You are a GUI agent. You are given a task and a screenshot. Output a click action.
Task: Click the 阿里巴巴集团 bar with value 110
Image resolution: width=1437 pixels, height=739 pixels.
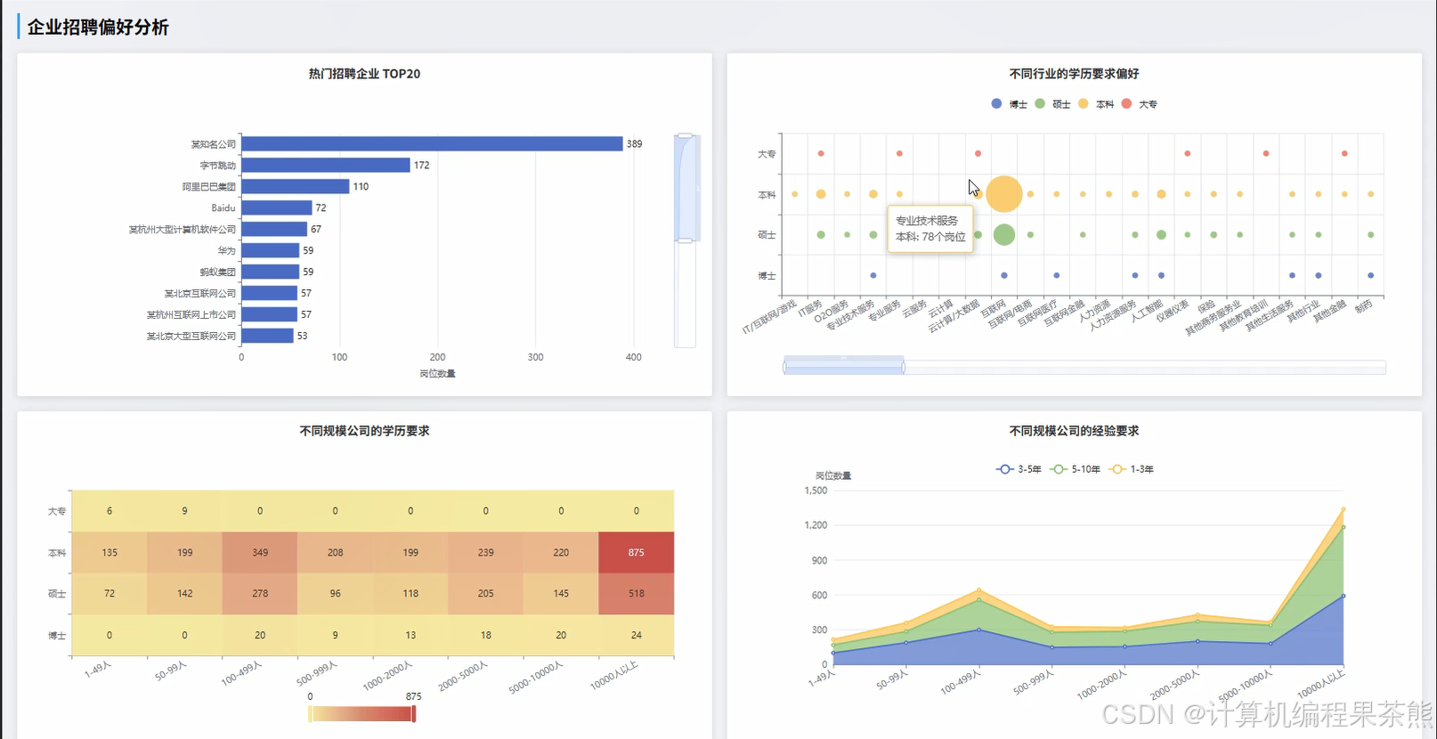(296, 186)
